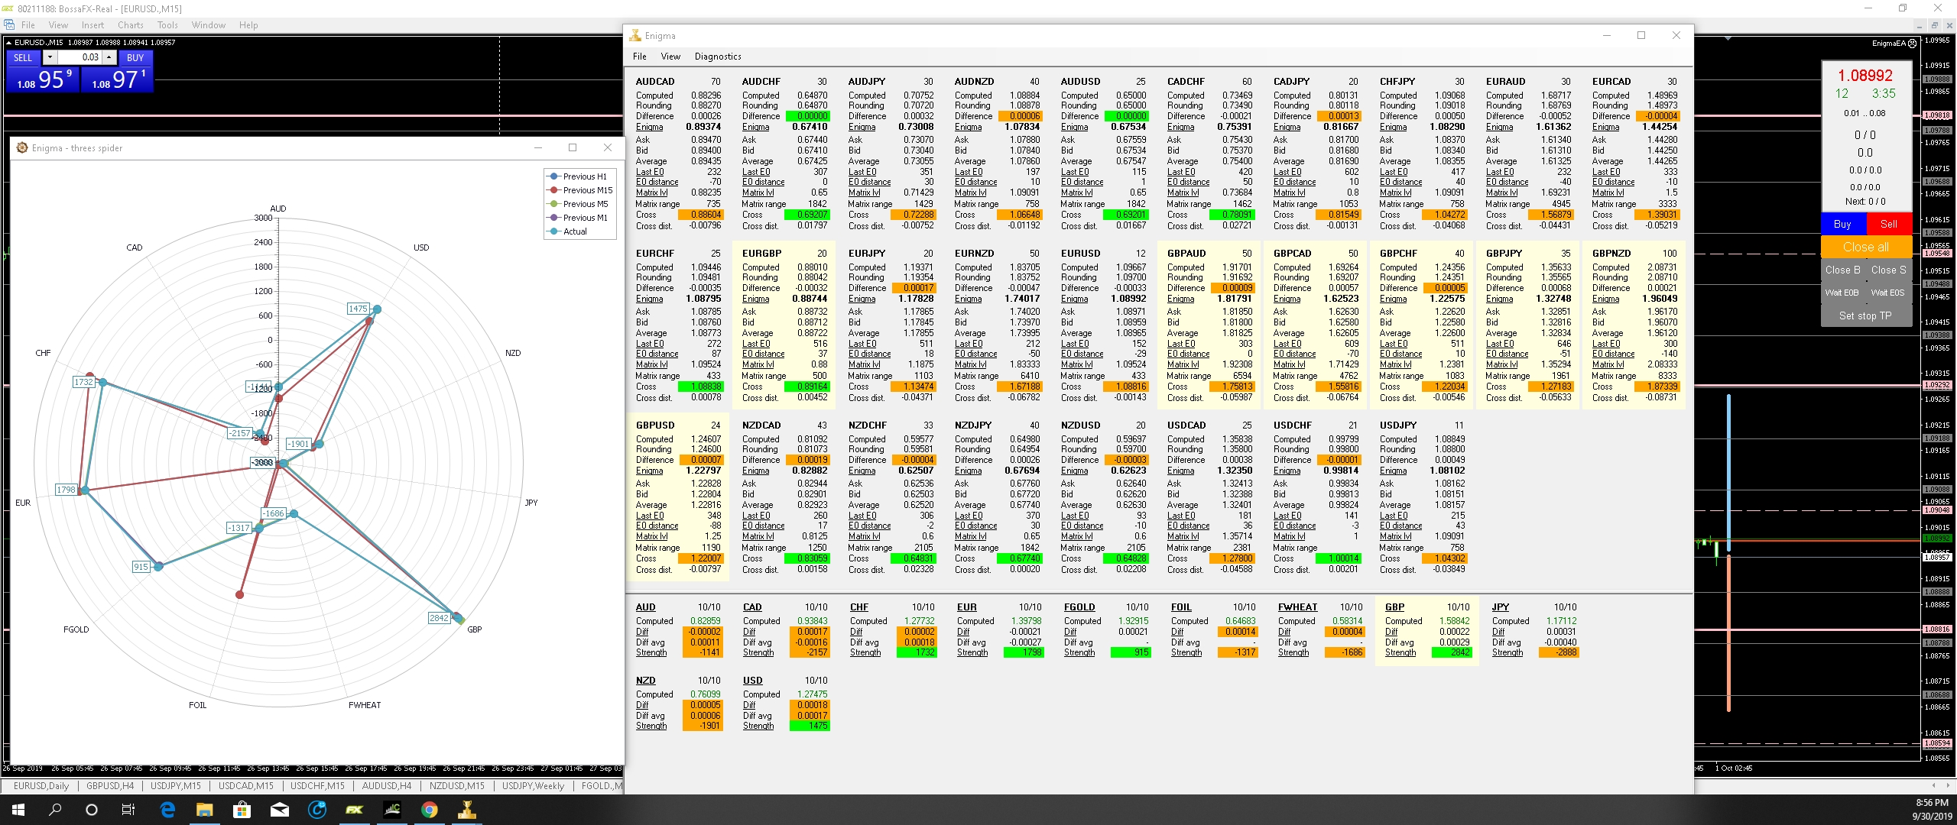Viewport: 1957px width, 825px height.
Task: Toggle Previous M5 legend series
Action: (x=579, y=204)
